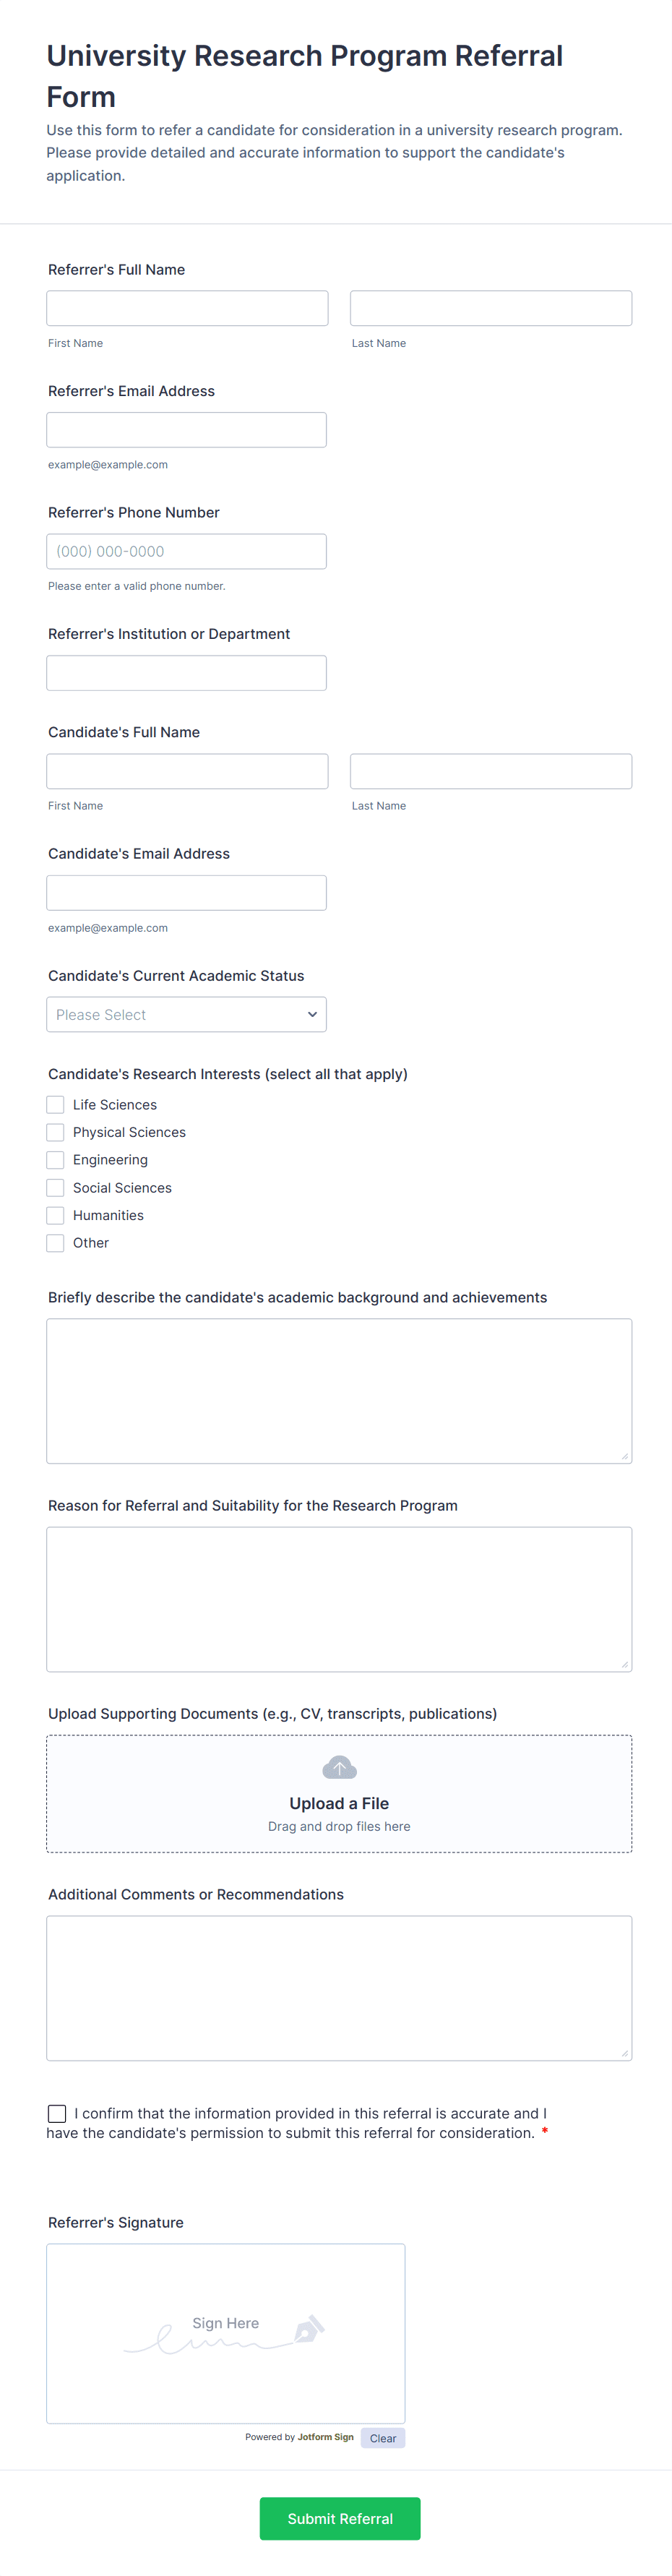Viewport: 672px width, 2576px height.
Task: Select the Other research interest option
Action: click(x=55, y=1243)
